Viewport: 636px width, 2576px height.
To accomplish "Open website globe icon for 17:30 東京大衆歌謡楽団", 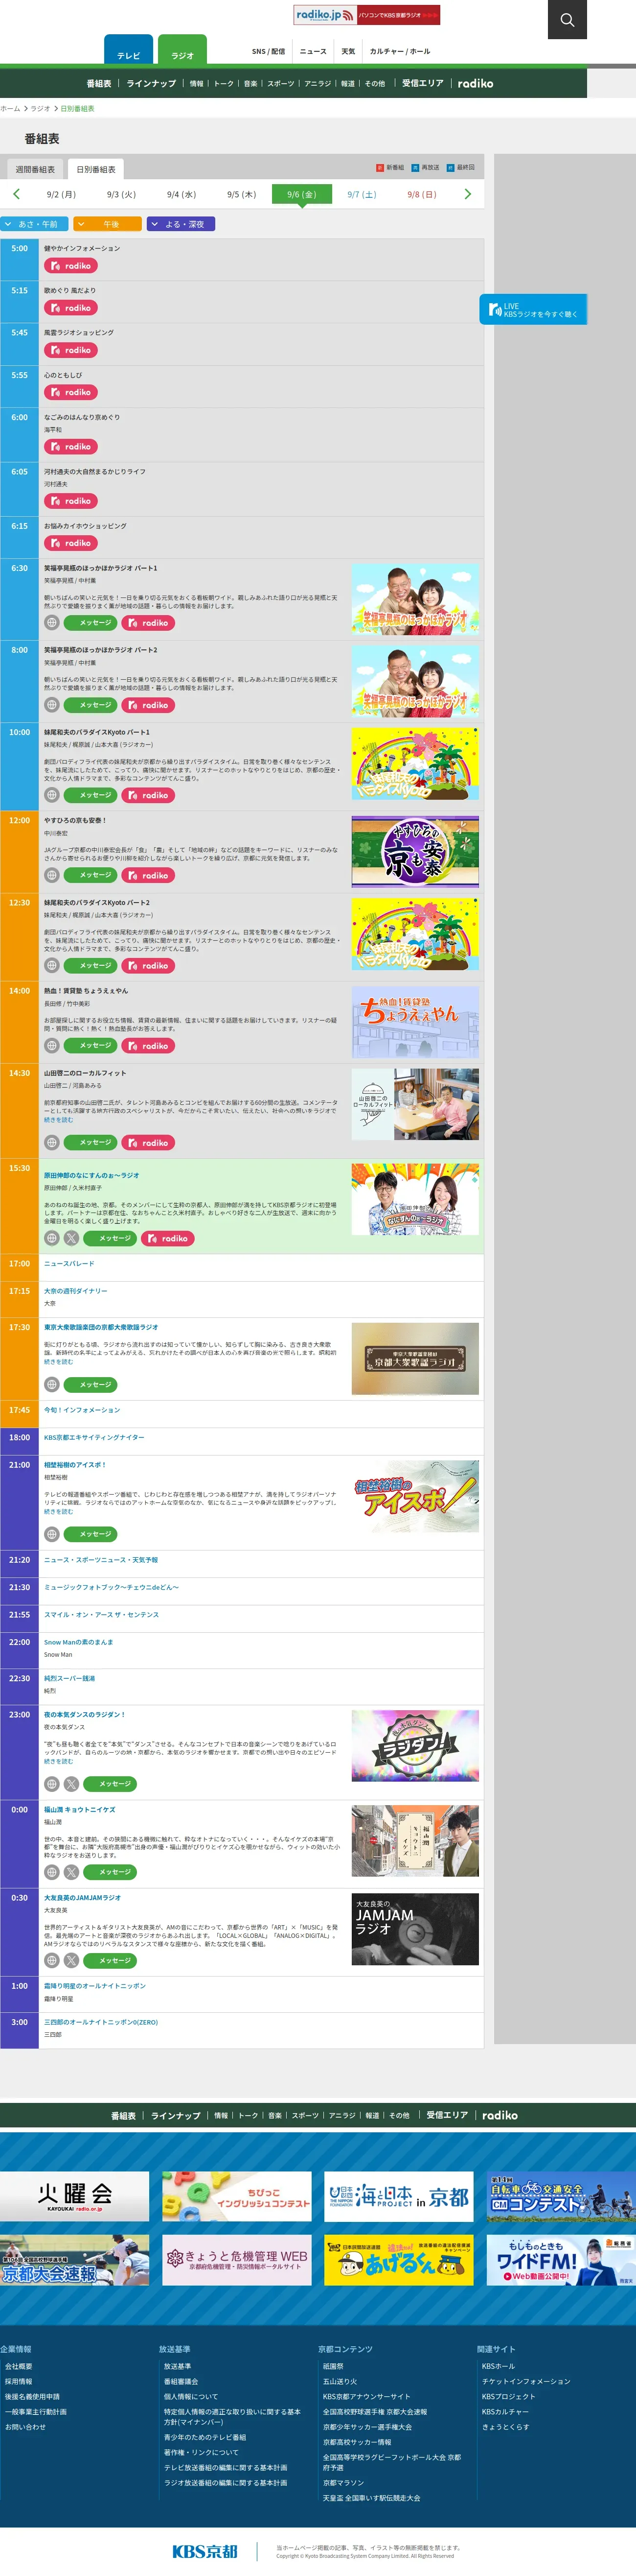I will (52, 1384).
